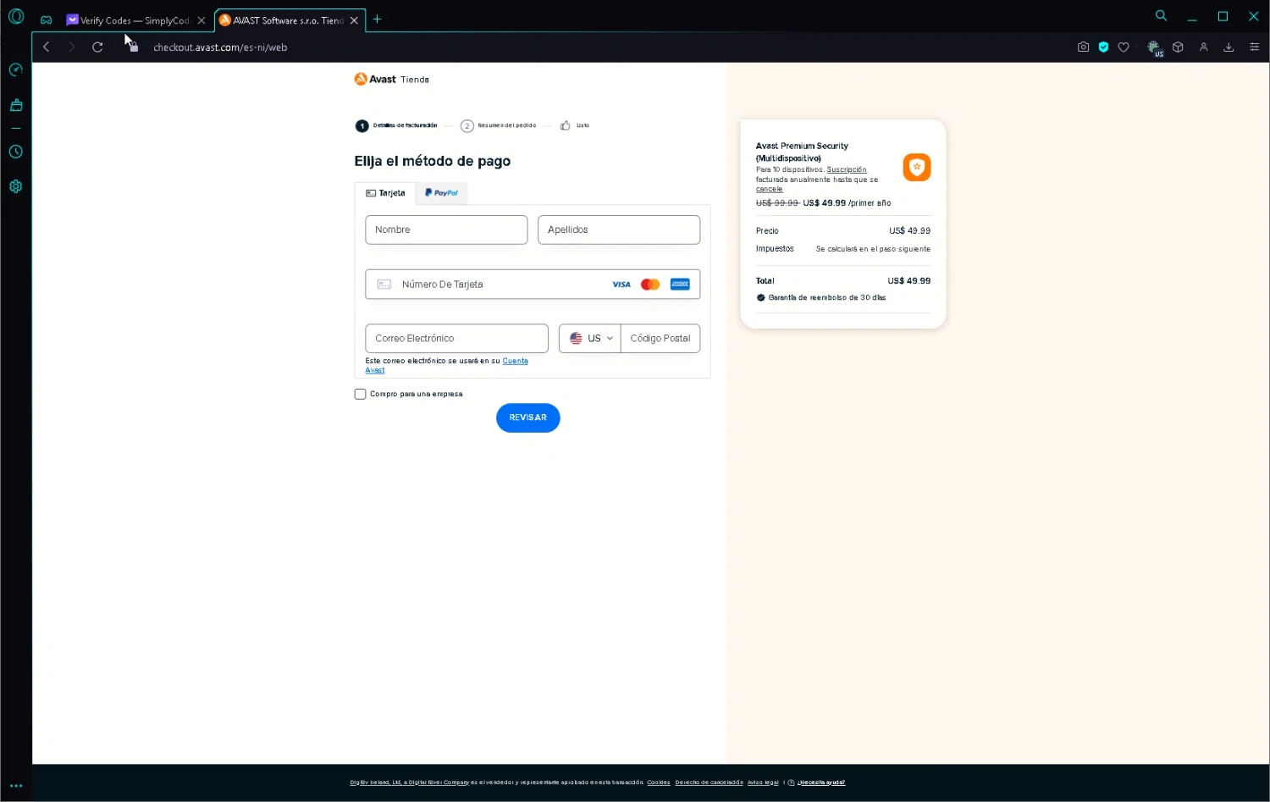Go forward to the next page
1270x802 pixels.
coord(72,47)
